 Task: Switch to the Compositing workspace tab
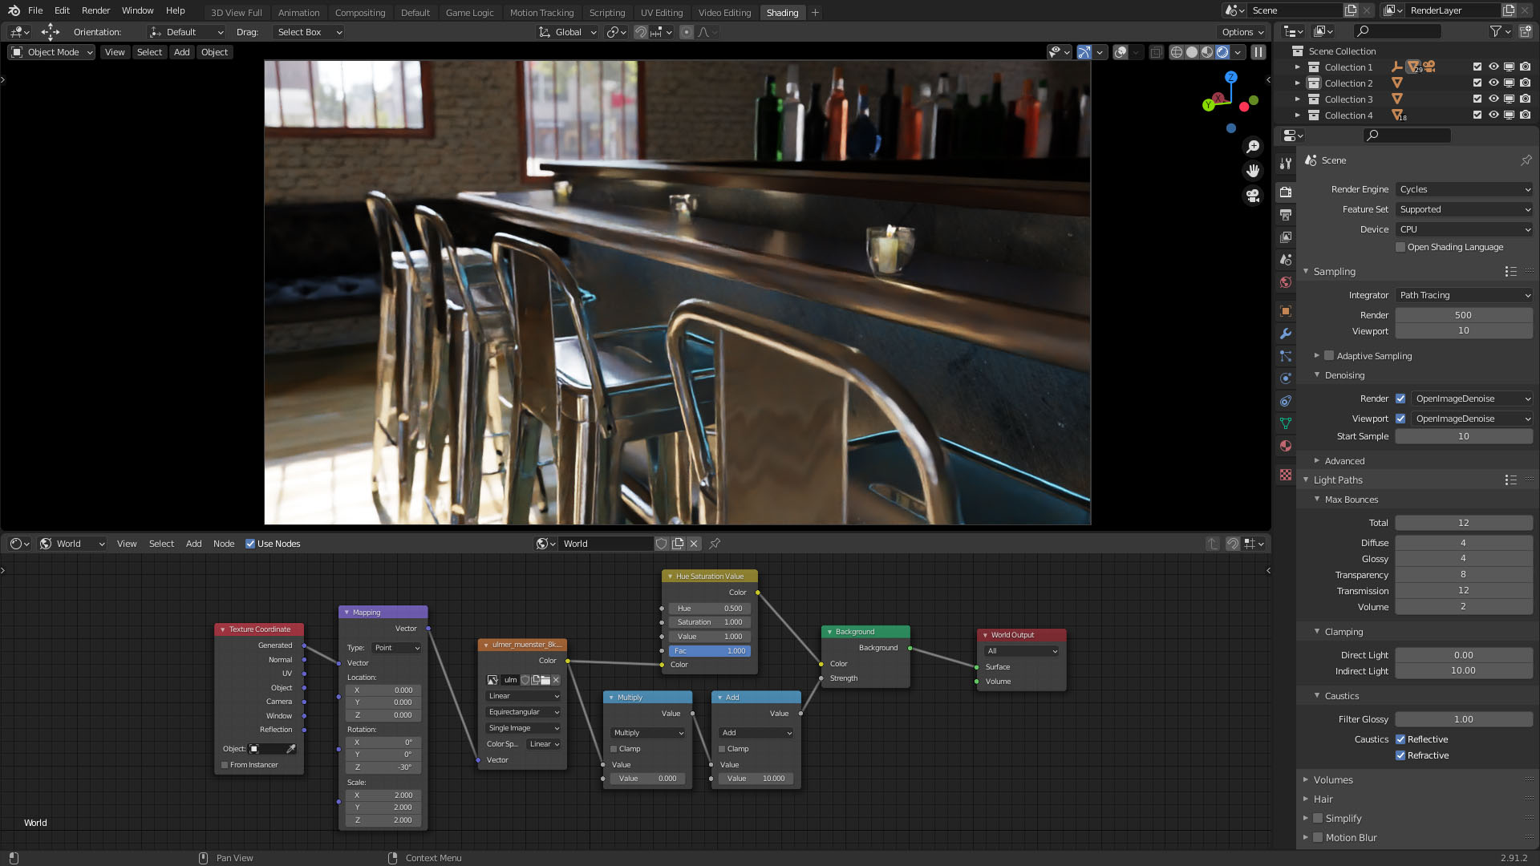[360, 12]
